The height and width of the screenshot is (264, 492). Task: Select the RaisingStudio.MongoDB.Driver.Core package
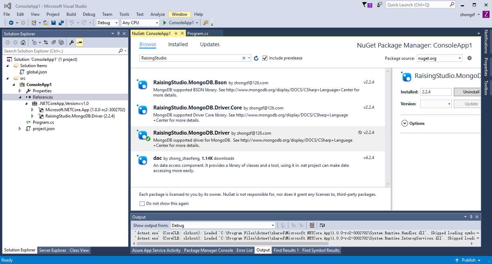pos(258,114)
